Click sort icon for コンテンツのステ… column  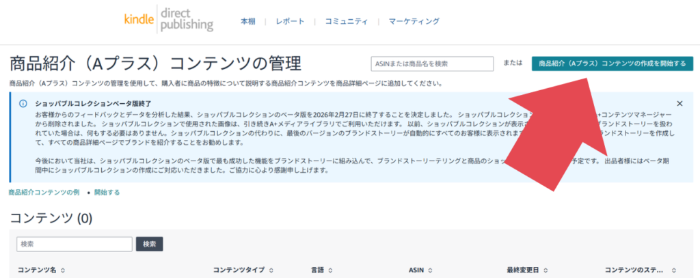[675, 270]
